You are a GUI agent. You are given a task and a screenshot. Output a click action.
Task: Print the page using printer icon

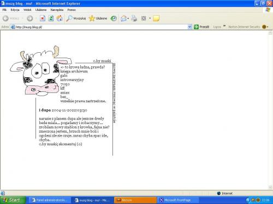(134, 18)
